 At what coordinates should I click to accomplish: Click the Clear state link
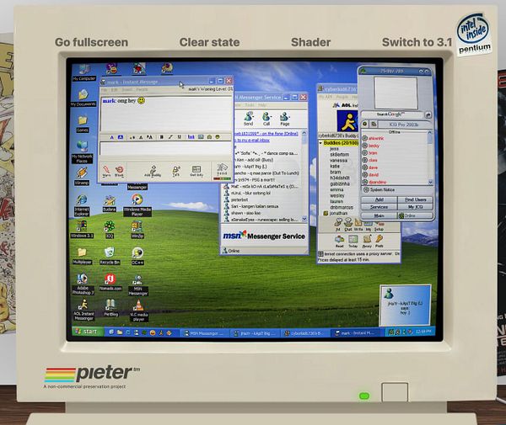click(209, 42)
